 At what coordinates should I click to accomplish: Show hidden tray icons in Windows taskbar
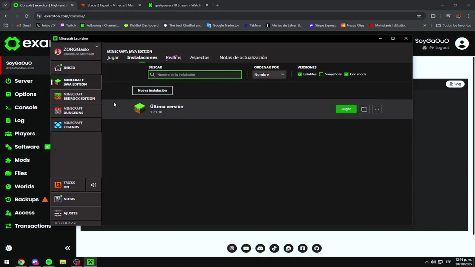pyautogui.click(x=426, y=262)
